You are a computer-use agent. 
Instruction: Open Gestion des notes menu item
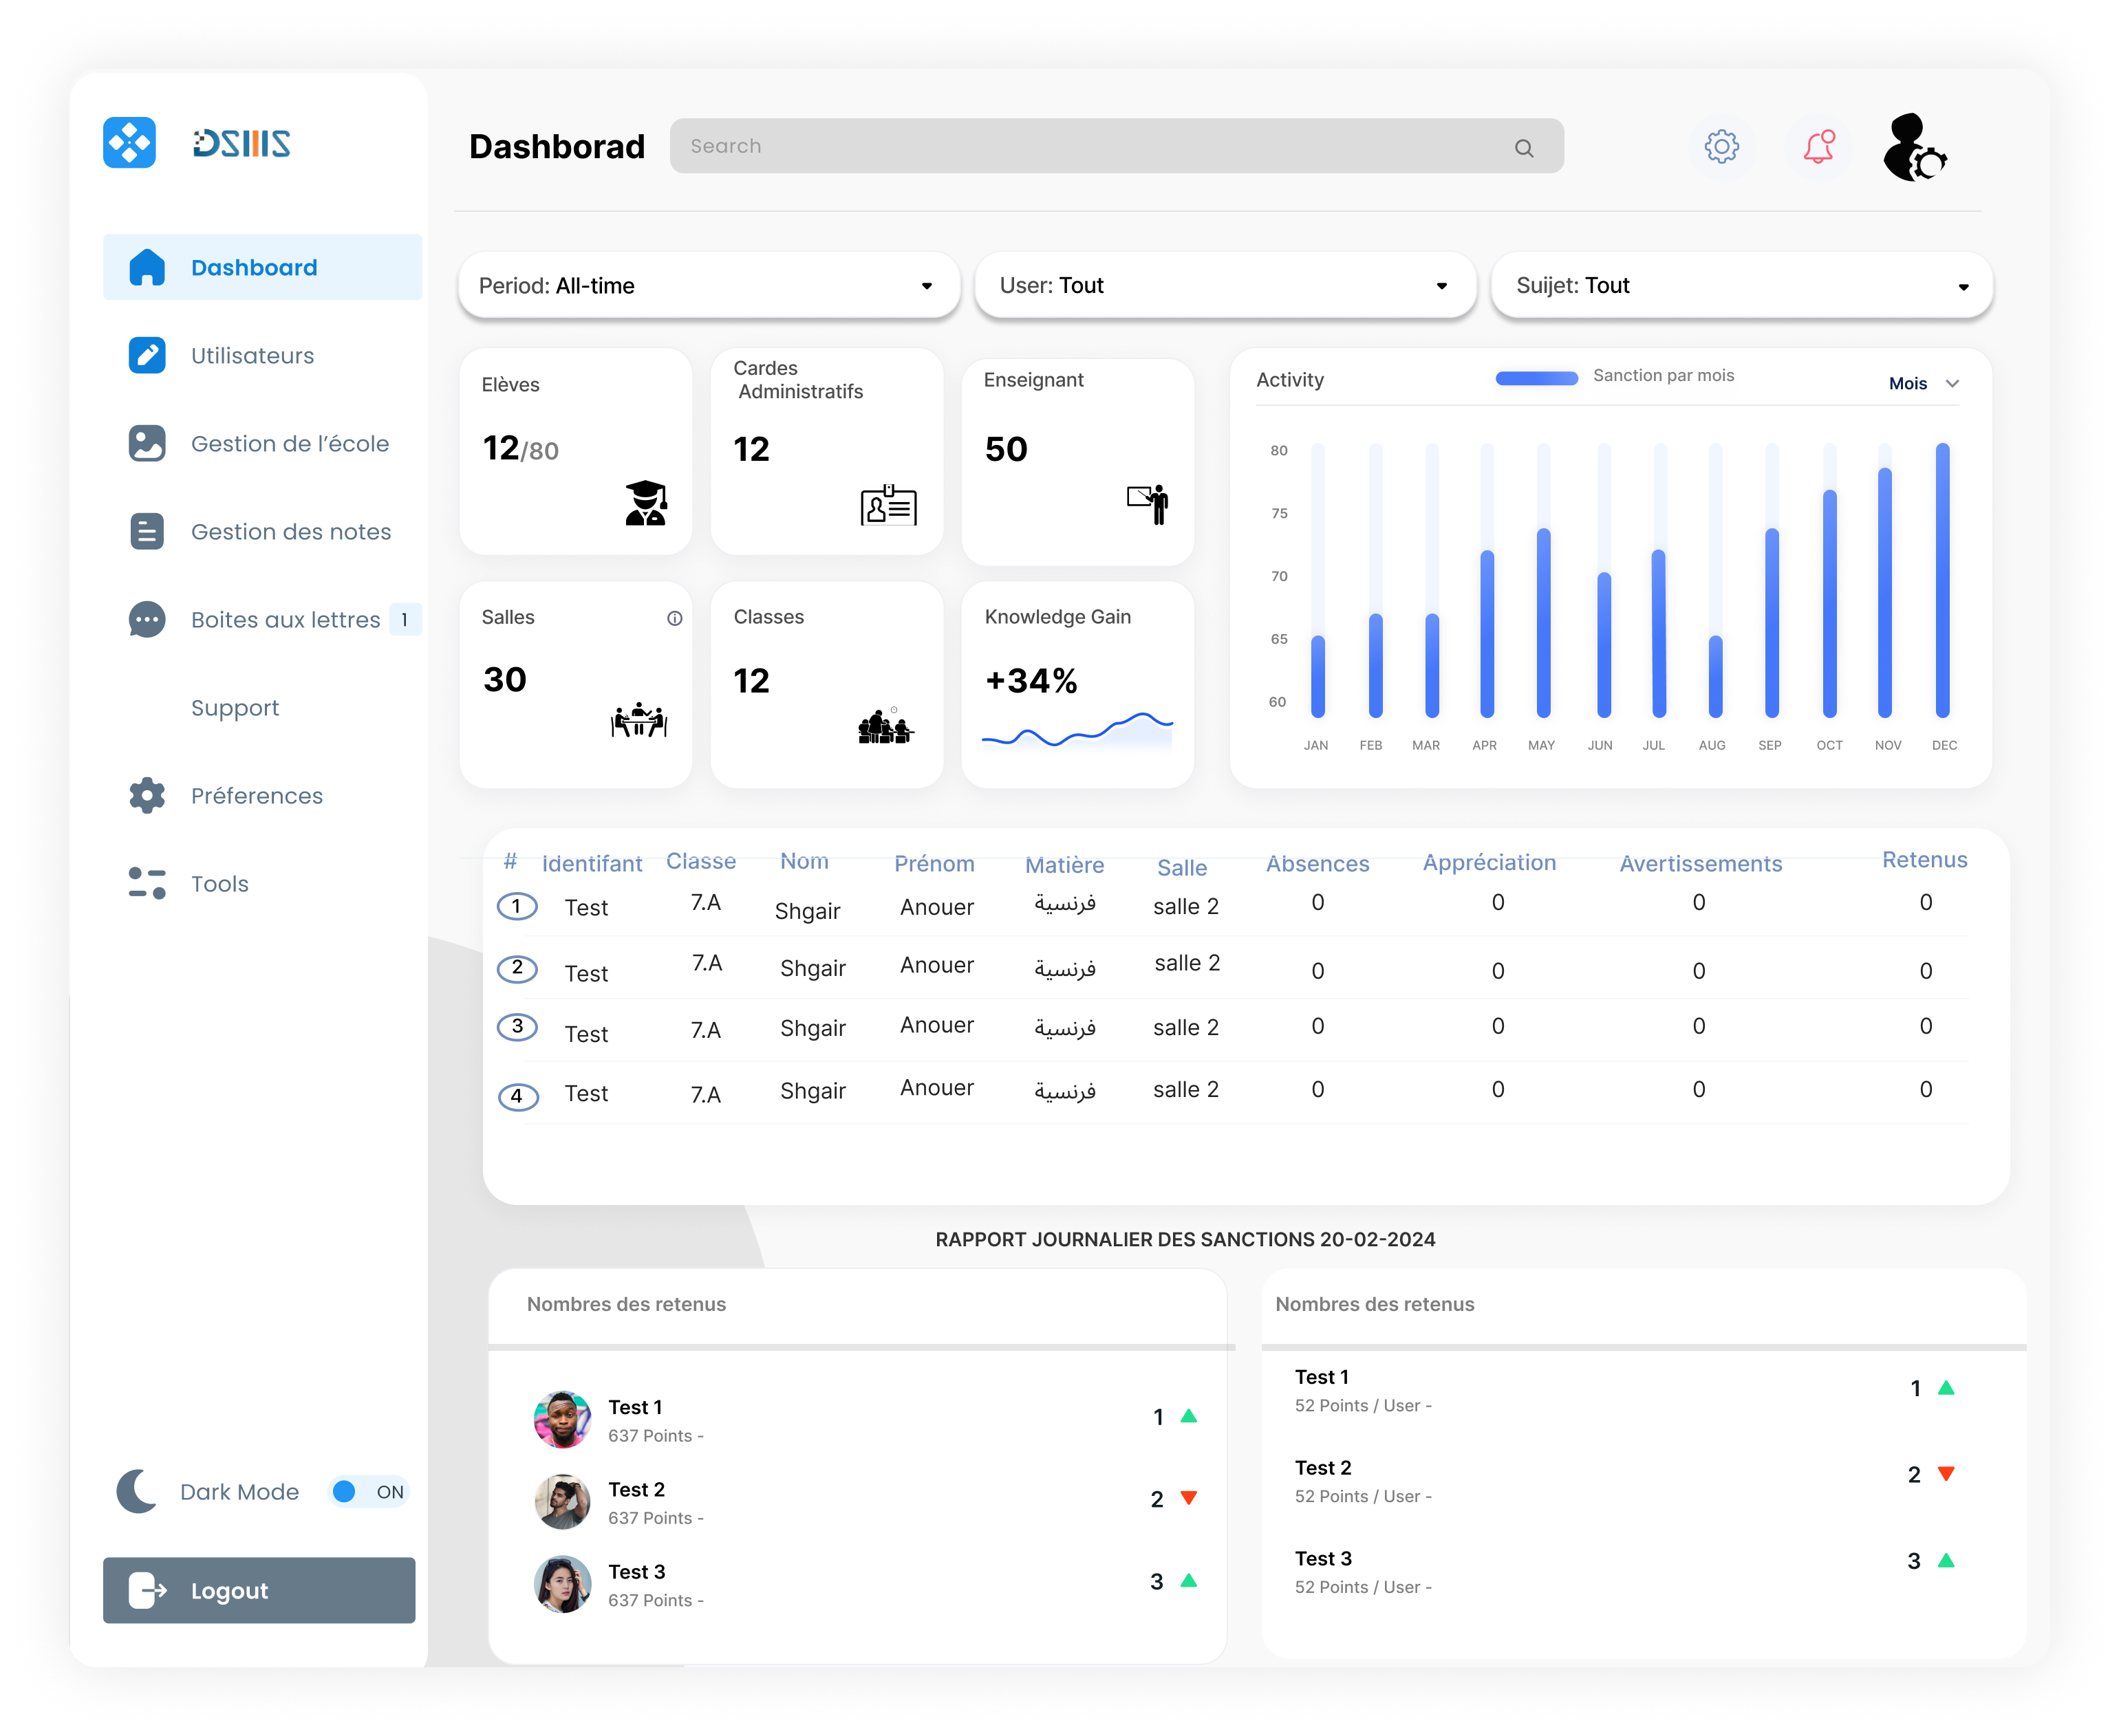291,531
